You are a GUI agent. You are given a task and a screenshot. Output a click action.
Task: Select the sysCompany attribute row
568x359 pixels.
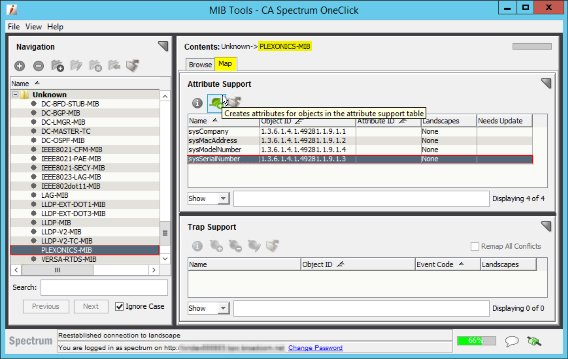(x=360, y=131)
